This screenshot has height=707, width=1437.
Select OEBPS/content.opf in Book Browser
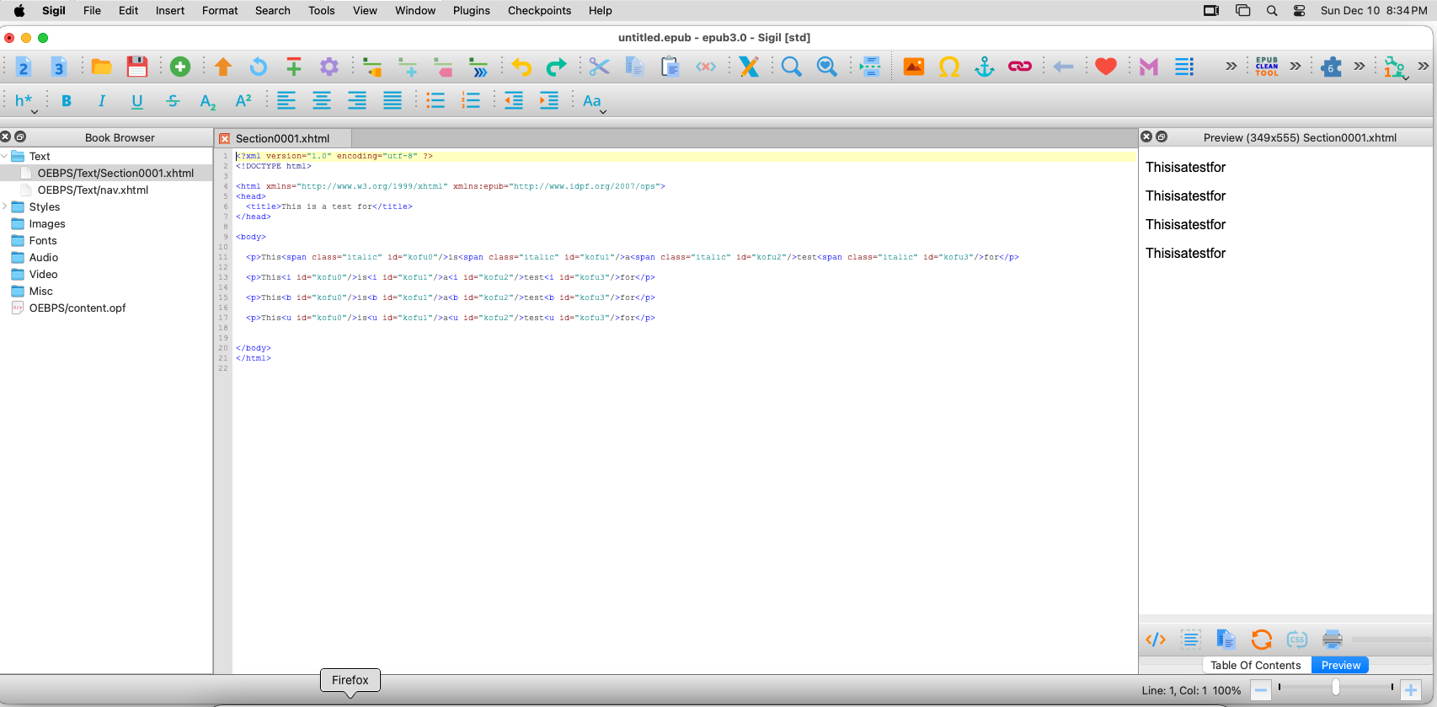(77, 308)
